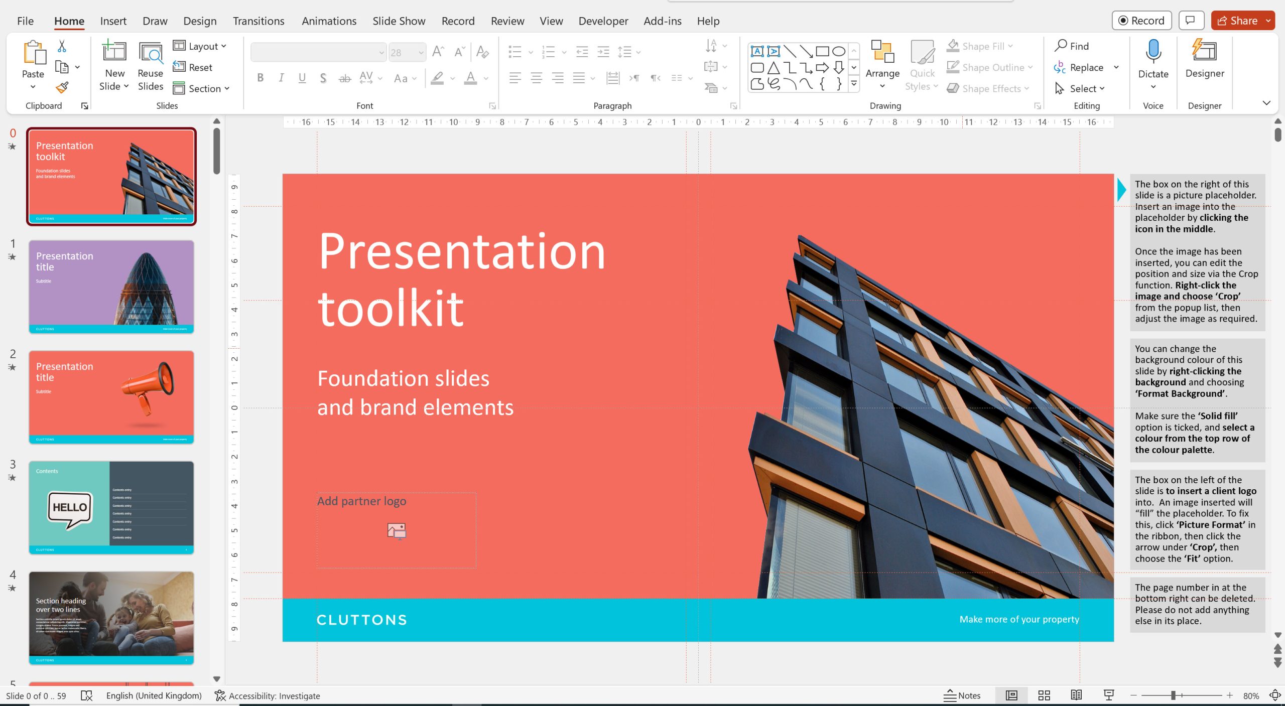Image resolution: width=1285 pixels, height=706 pixels.
Task: Select the Right Arrow shape
Action: pyautogui.click(x=822, y=68)
